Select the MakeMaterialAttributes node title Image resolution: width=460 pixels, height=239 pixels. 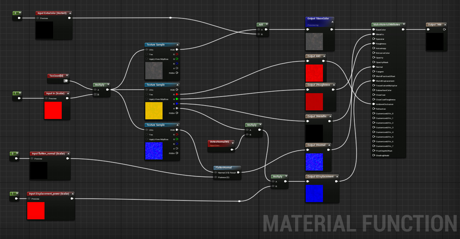pos(386,24)
